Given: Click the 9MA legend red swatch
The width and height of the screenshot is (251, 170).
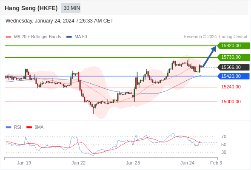Looking at the screenshot, I should pos(29,127).
